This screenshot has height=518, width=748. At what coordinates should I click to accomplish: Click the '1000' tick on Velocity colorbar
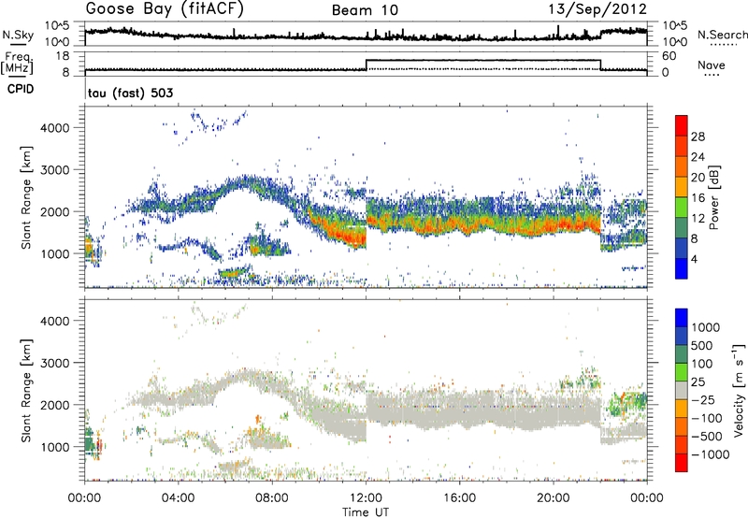(x=706, y=327)
